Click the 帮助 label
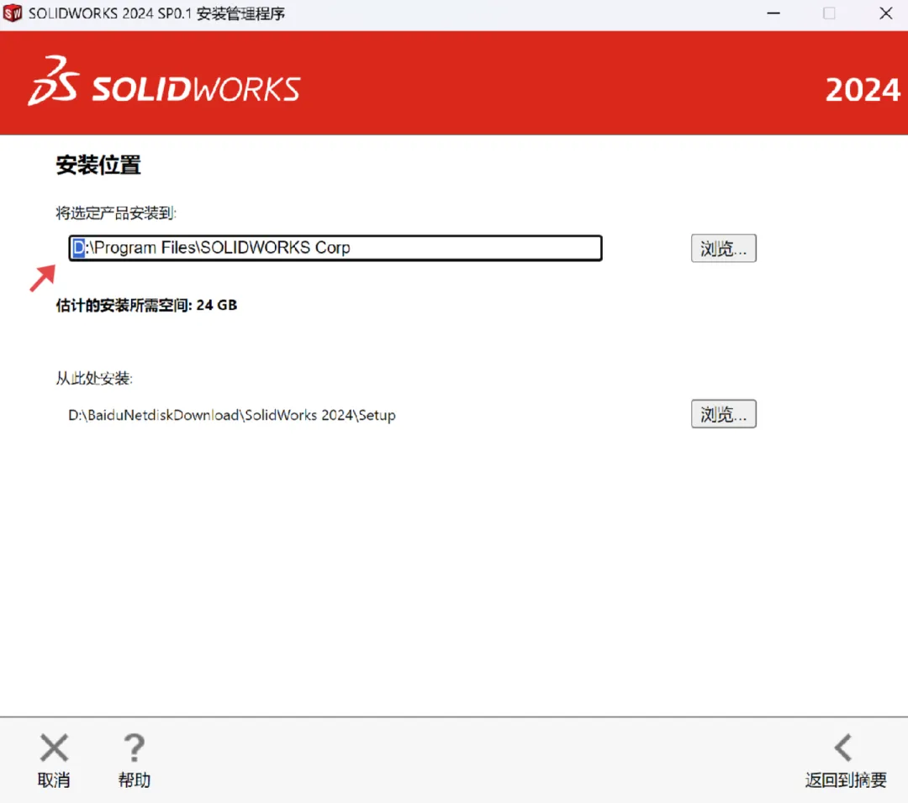Screen dimensions: 908x803 point(135,779)
